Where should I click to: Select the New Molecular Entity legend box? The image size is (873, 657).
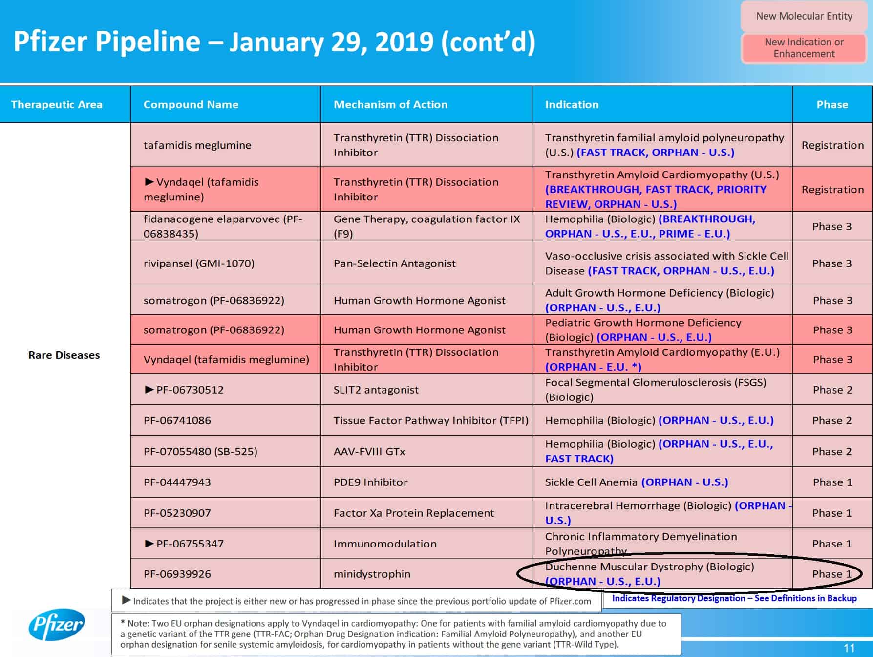click(804, 16)
